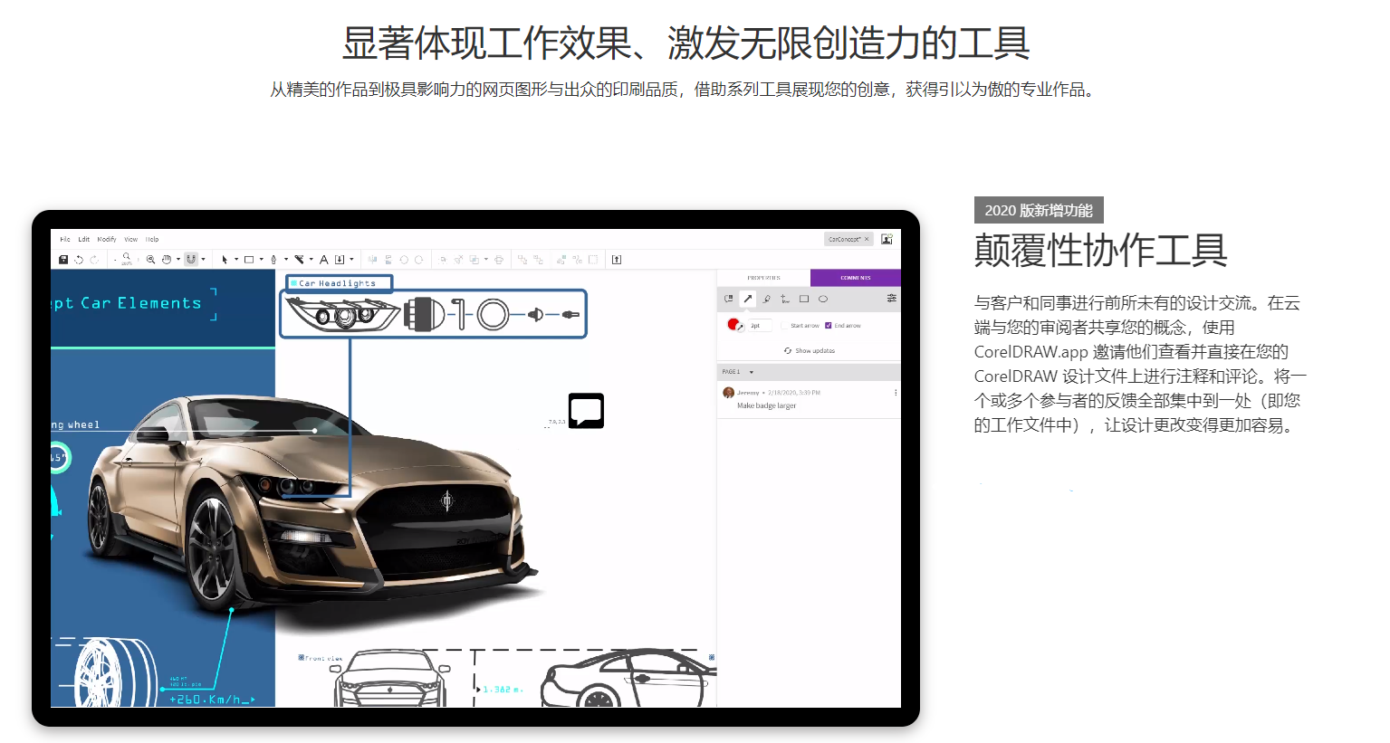Select the ellipse annotation tool

[x=823, y=299]
